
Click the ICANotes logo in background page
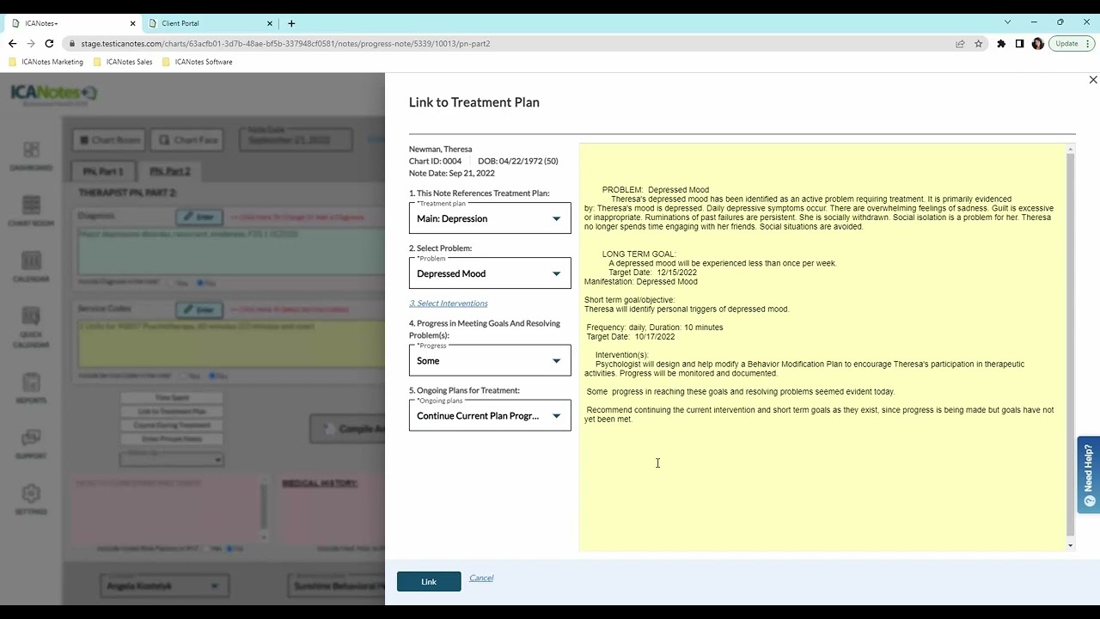54,94
